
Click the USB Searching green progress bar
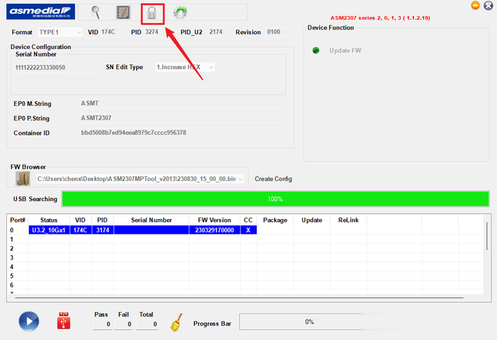coord(275,199)
